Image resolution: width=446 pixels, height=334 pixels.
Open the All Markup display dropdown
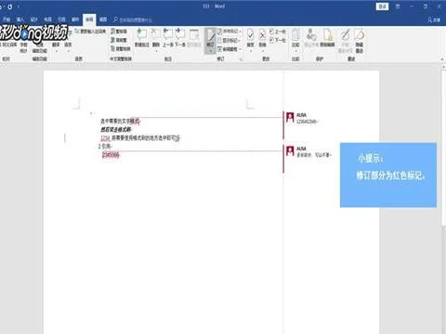tap(230, 32)
